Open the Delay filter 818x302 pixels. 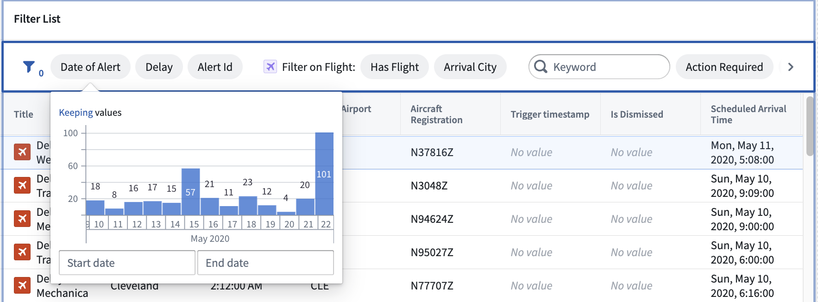pos(159,67)
